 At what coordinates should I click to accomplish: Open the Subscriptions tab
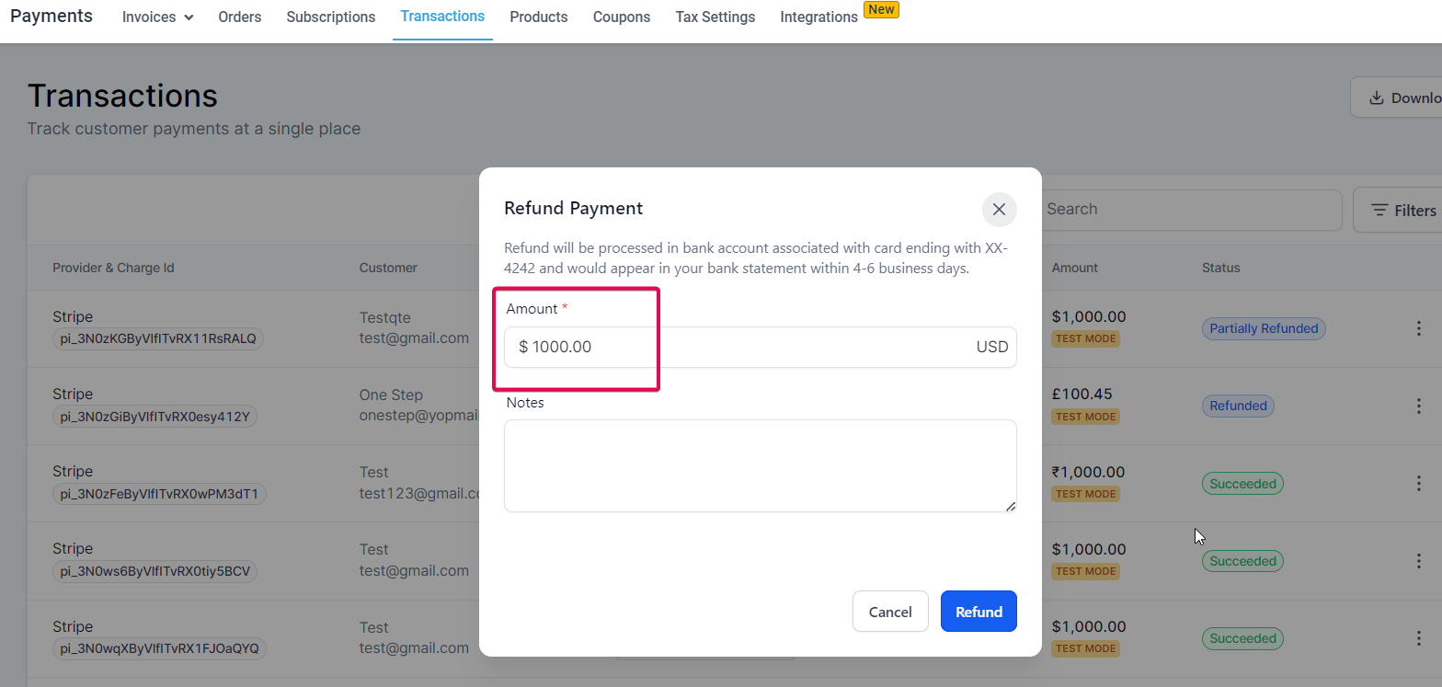331,17
